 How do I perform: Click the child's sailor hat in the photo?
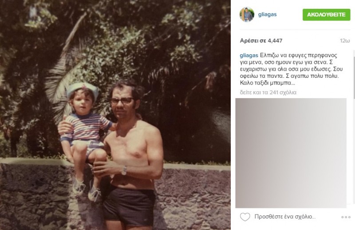pos(83,89)
